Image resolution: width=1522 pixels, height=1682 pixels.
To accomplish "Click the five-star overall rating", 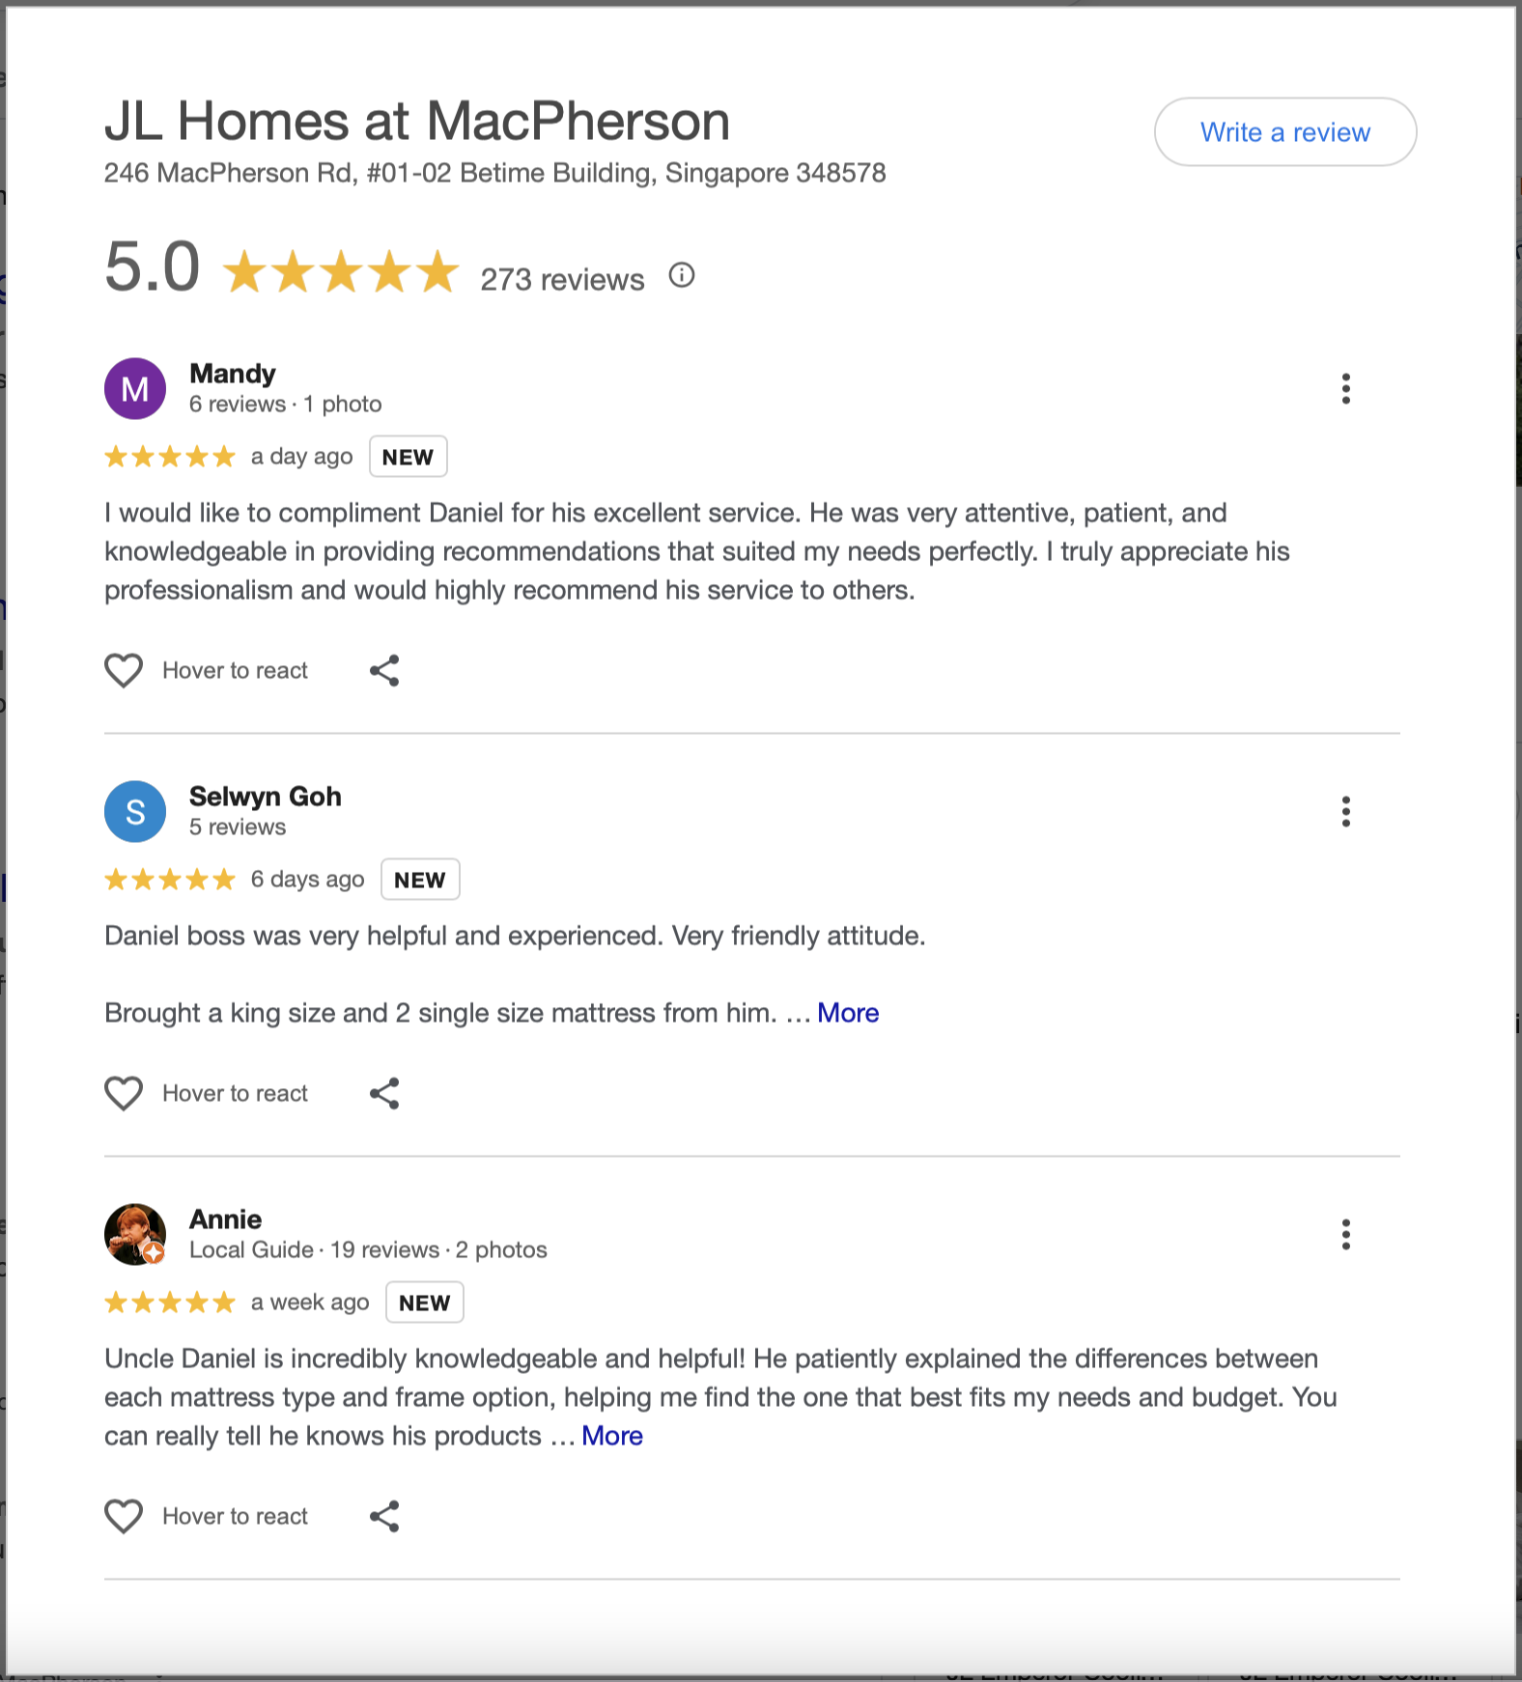I will coord(341,271).
